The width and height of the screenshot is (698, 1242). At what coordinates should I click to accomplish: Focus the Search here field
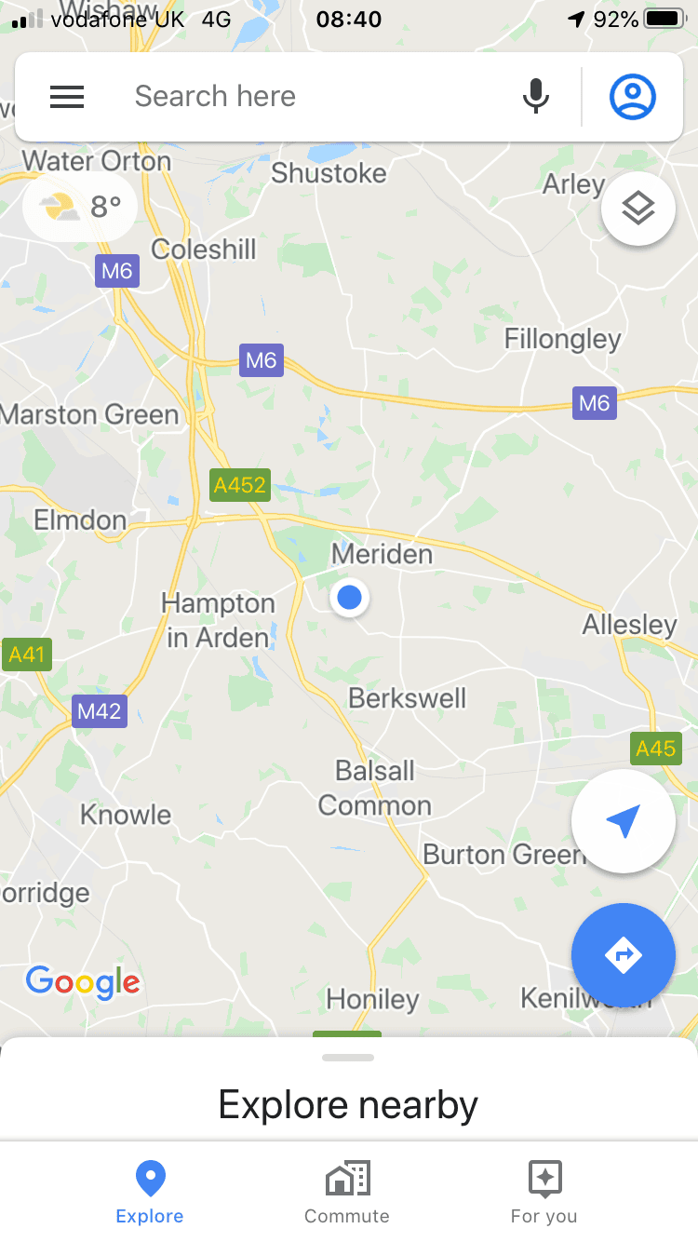pyautogui.click(x=316, y=97)
